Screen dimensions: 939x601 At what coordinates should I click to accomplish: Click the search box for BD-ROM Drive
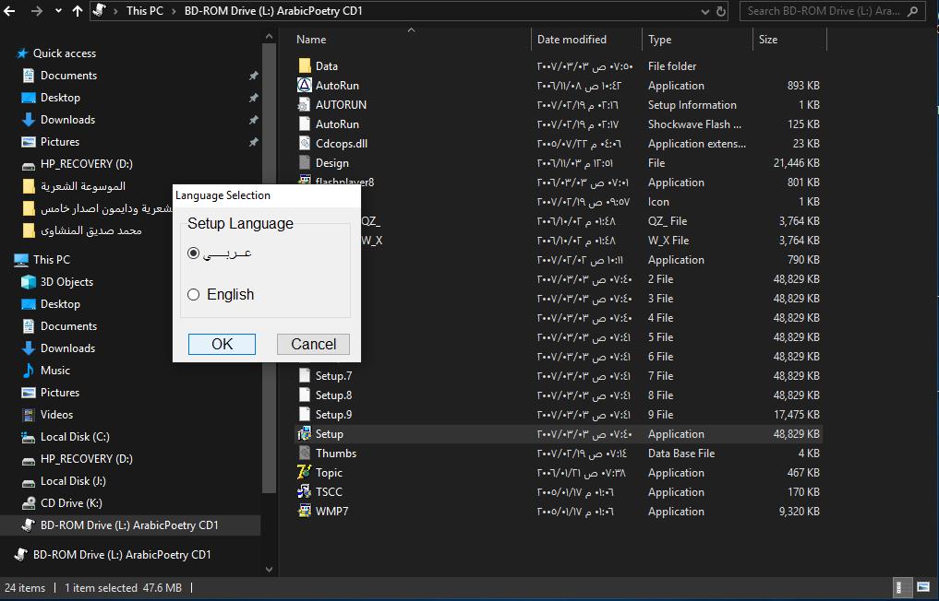click(831, 11)
